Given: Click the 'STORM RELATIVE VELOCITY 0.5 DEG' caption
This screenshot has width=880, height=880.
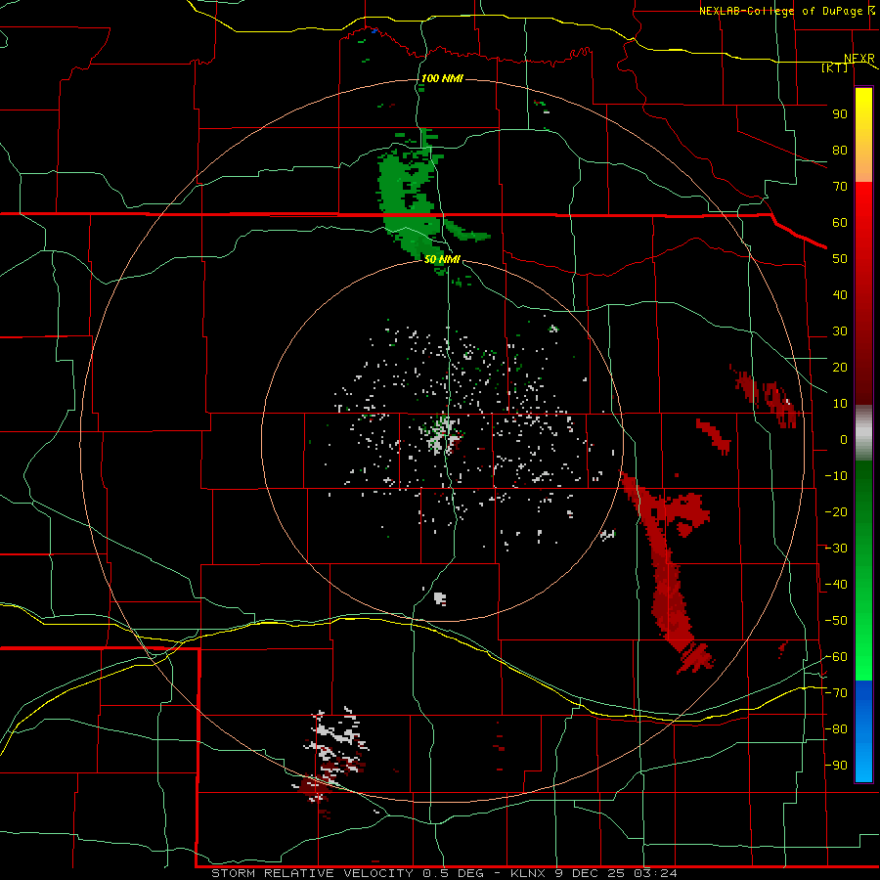Looking at the screenshot, I should pyautogui.click(x=352, y=873).
